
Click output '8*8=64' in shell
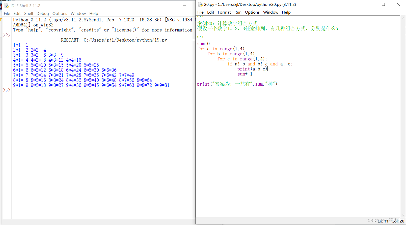coord(144,80)
